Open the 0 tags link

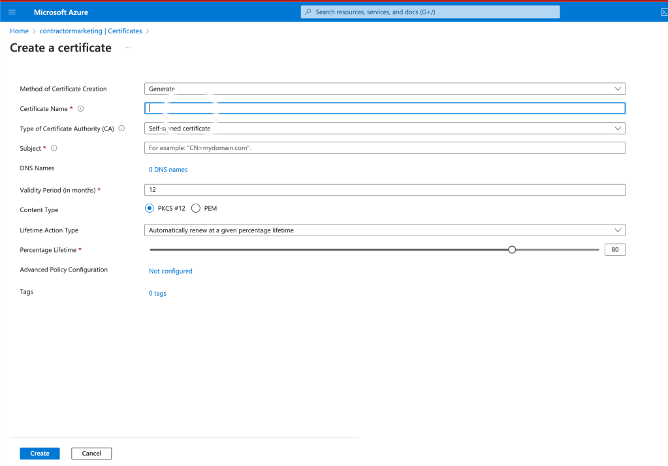click(x=157, y=293)
